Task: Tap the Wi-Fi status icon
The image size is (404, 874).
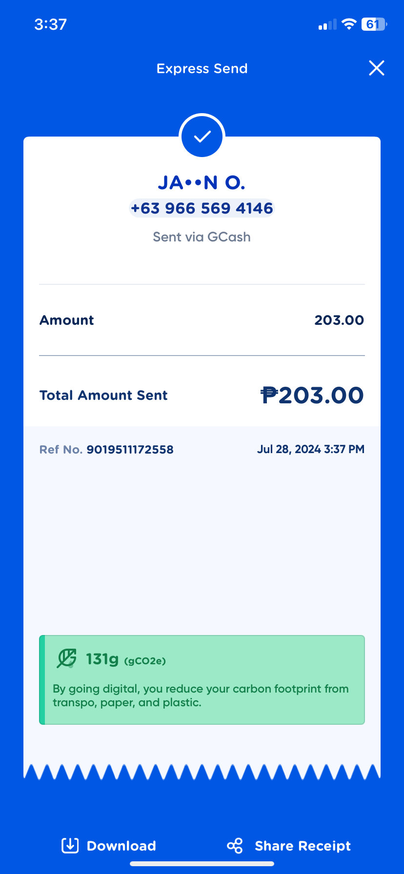Action: point(349,24)
